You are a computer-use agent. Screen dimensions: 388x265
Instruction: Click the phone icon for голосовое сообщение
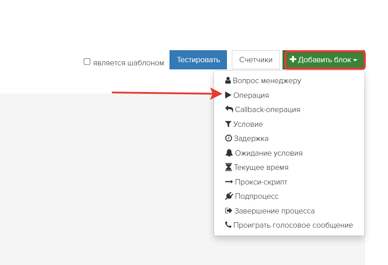coord(228,225)
